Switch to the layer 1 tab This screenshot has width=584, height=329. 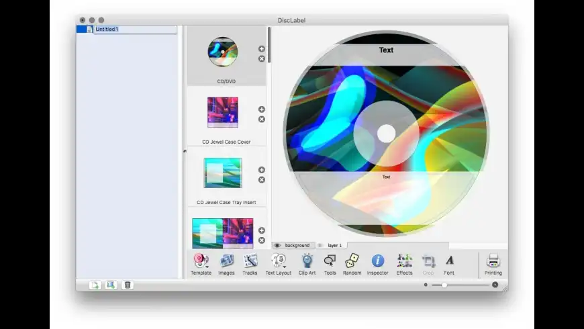(332, 246)
